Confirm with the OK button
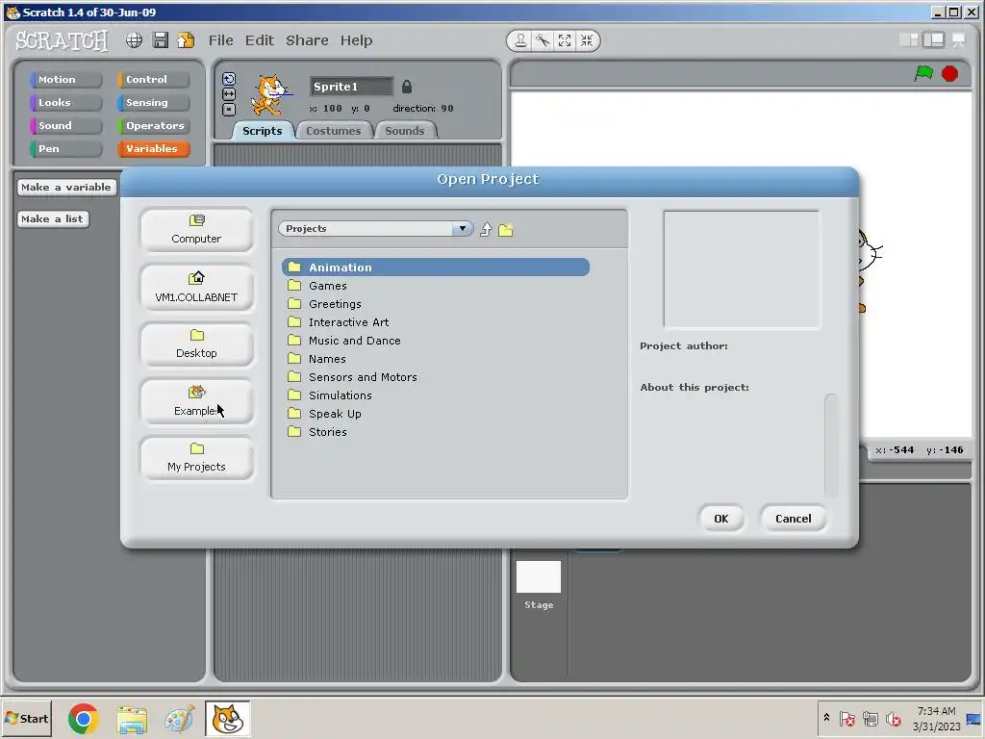 pyautogui.click(x=721, y=519)
